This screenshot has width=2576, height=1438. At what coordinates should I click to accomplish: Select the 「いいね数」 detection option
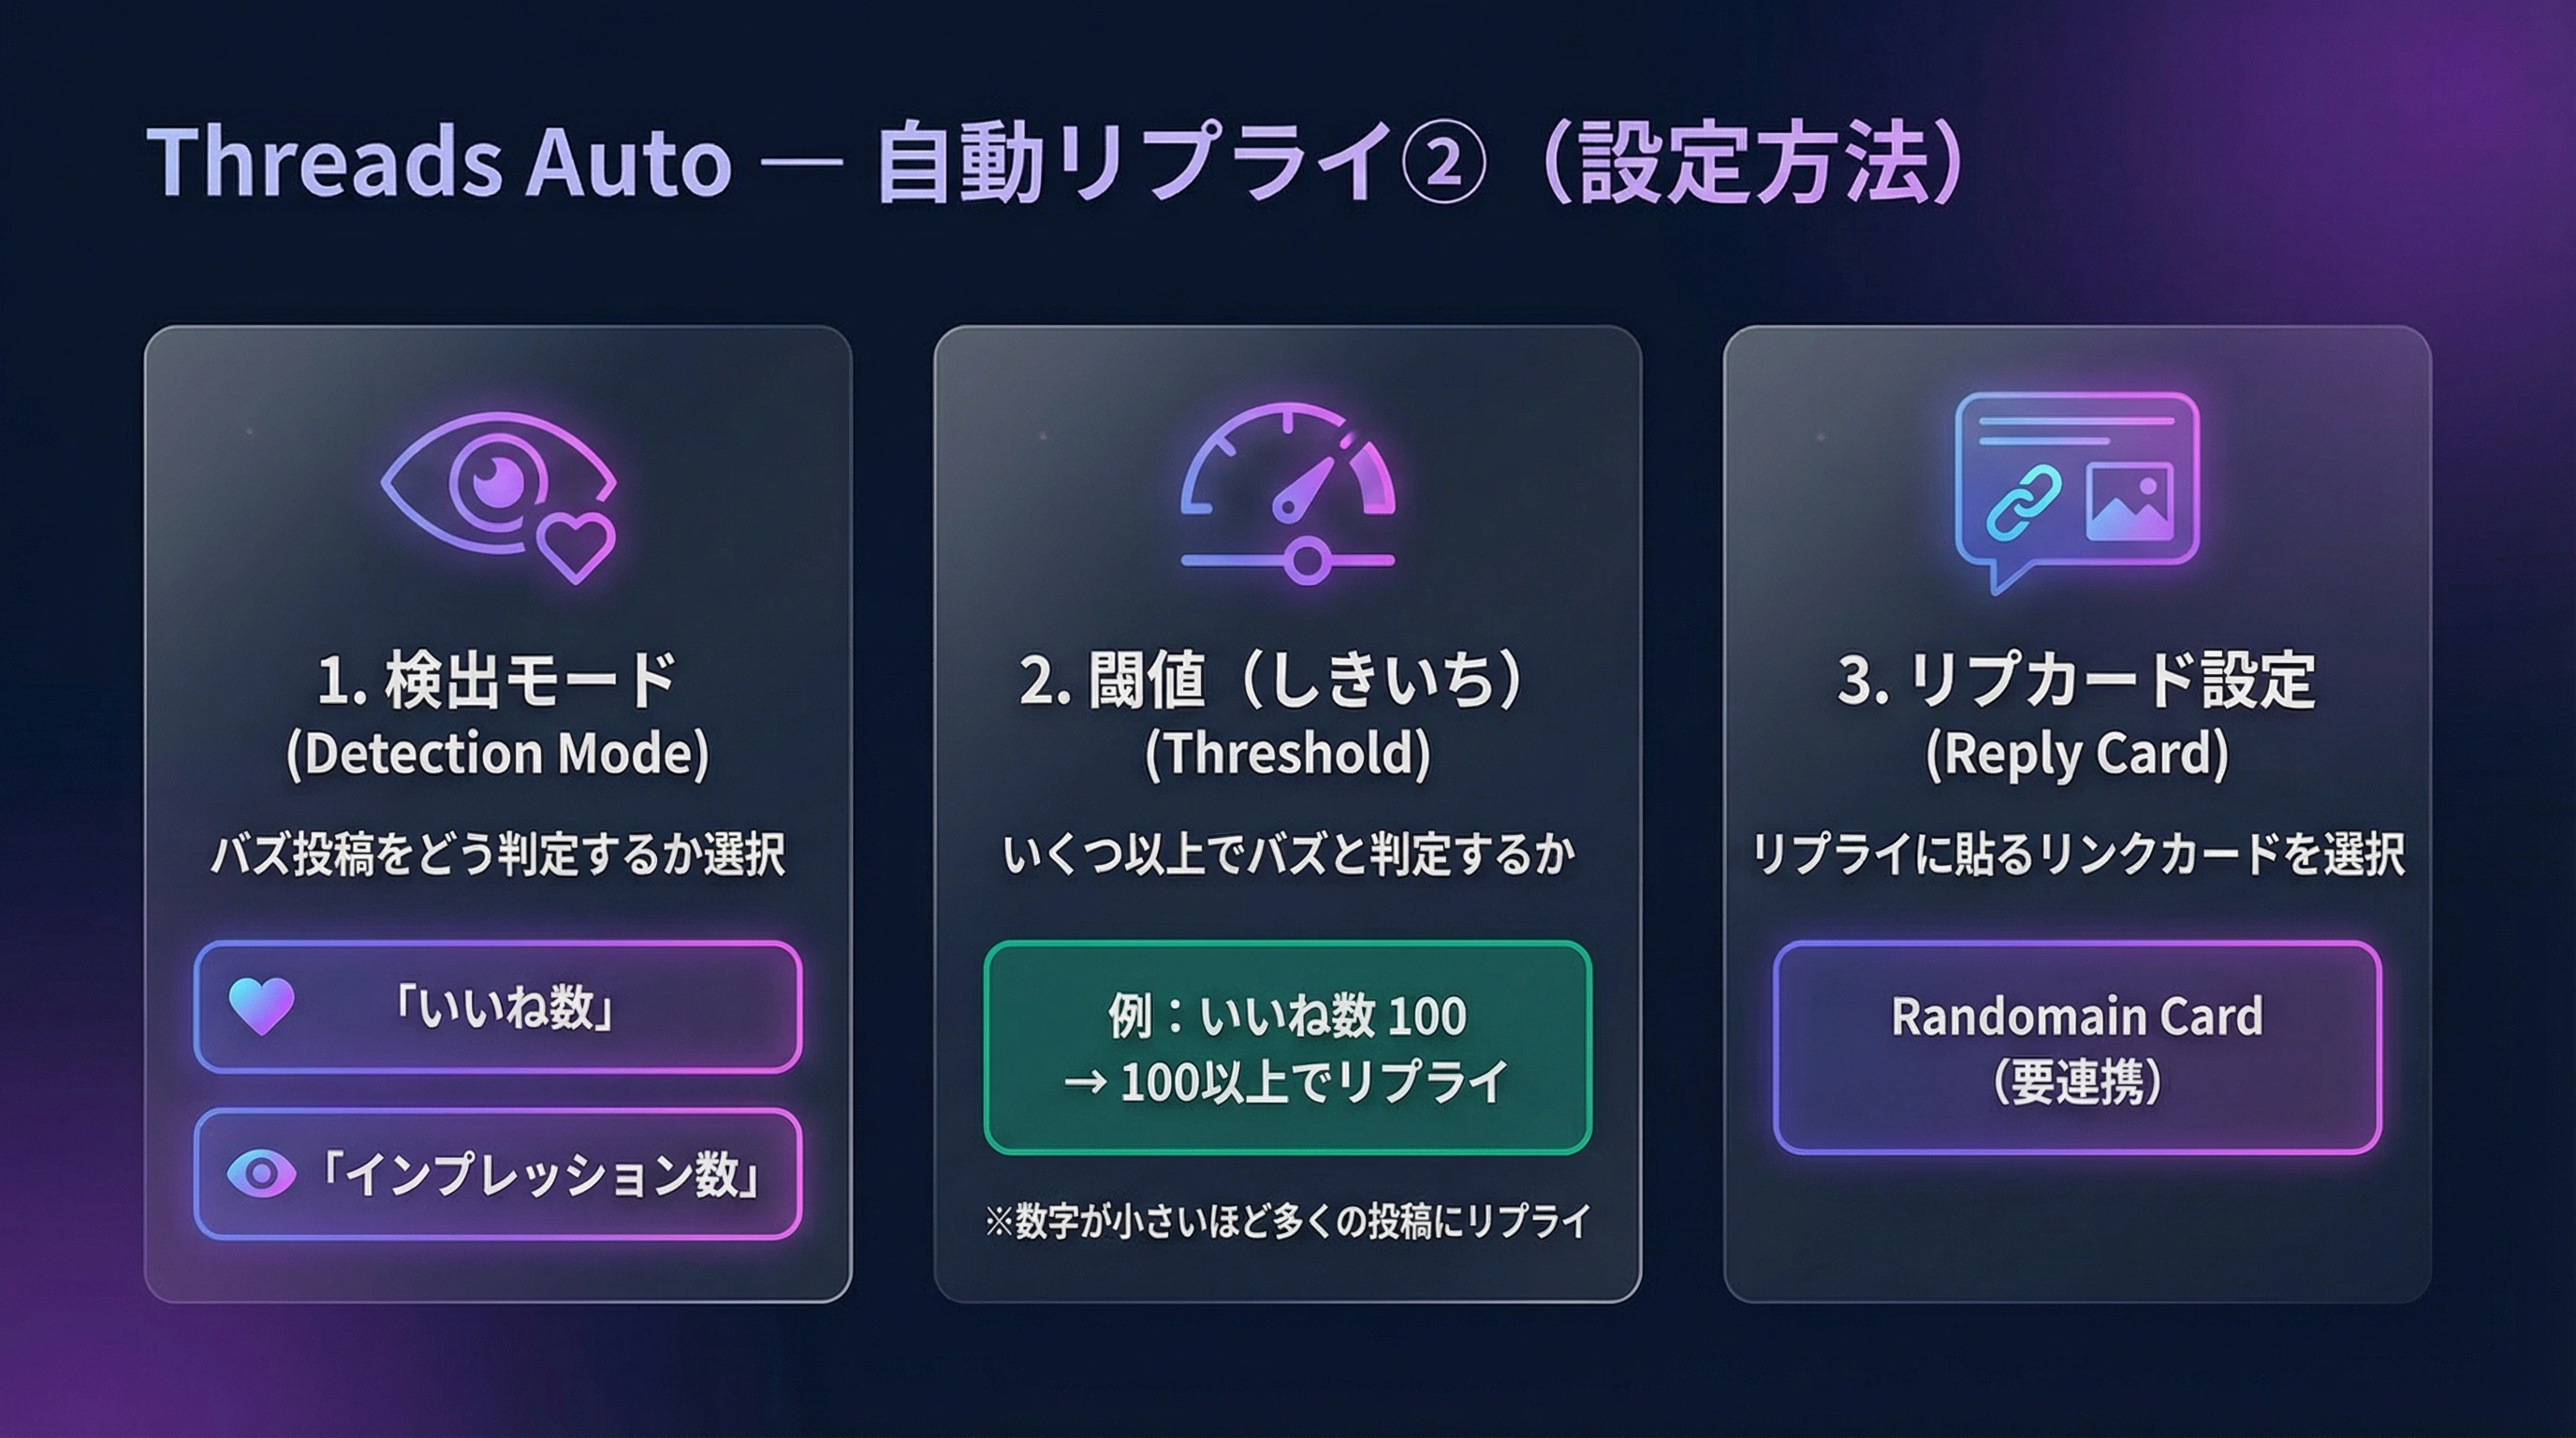tap(498, 1007)
